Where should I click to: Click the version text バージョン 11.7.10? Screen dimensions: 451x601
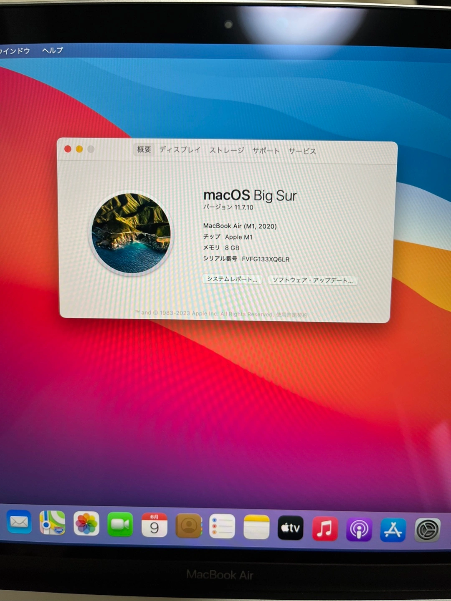click(x=228, y=207)
